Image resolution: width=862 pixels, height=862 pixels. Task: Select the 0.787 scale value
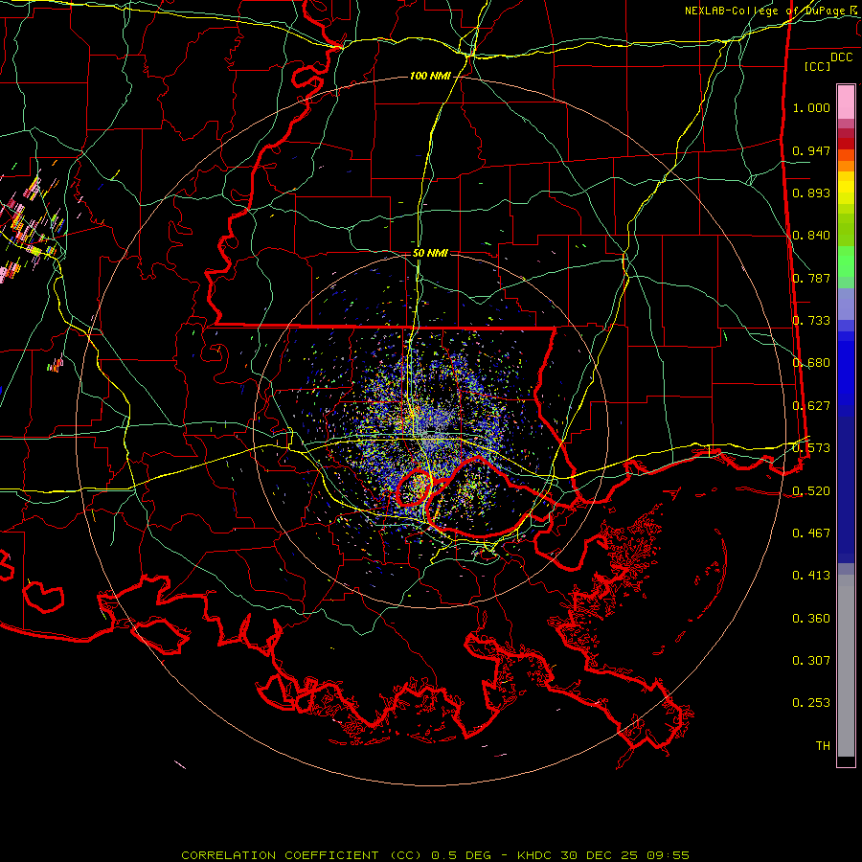tap(811, 278)
